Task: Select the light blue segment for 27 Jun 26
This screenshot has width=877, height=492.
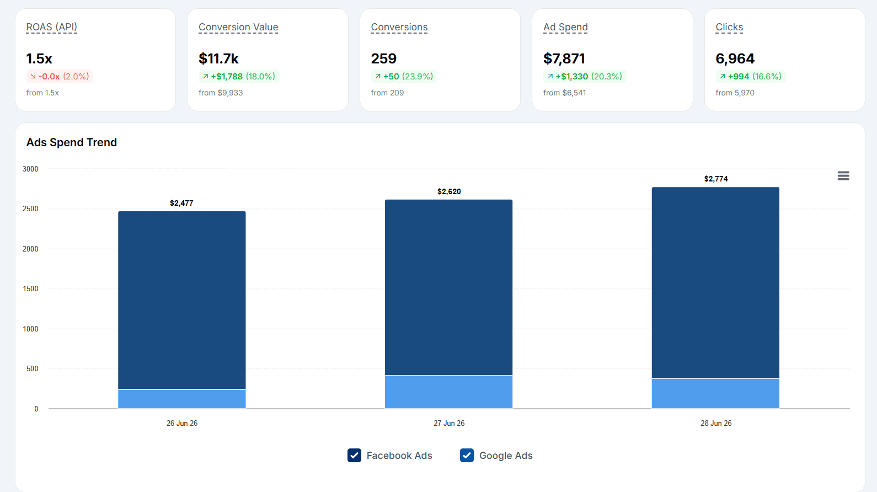Action: click(449, 392)
